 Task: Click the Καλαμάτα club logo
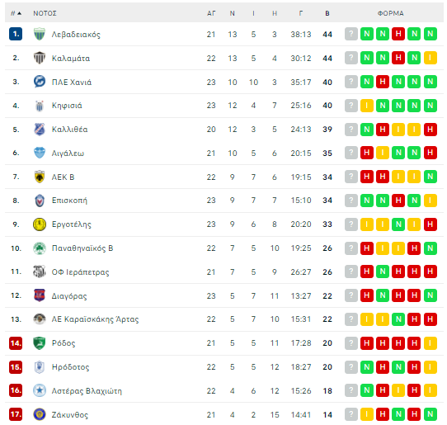pyautogui.click(x=40, y=59)
